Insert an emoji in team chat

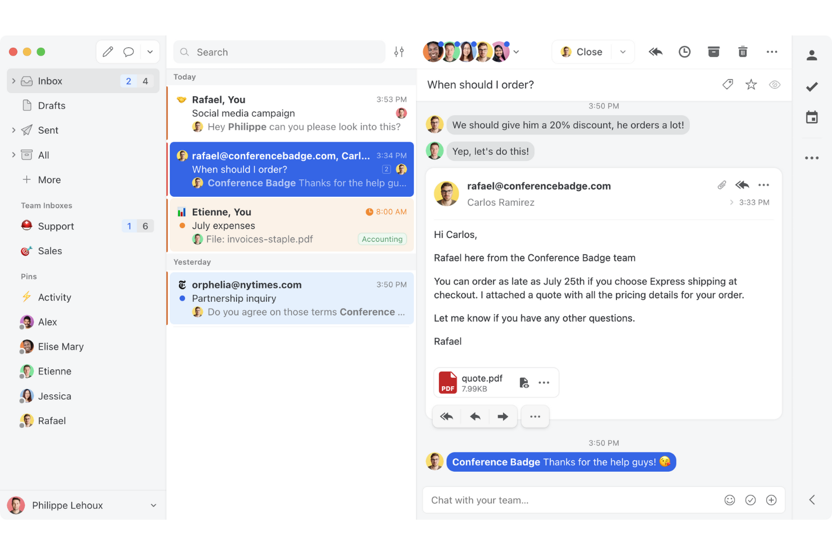pyautogui.click(x=730, y=500)
